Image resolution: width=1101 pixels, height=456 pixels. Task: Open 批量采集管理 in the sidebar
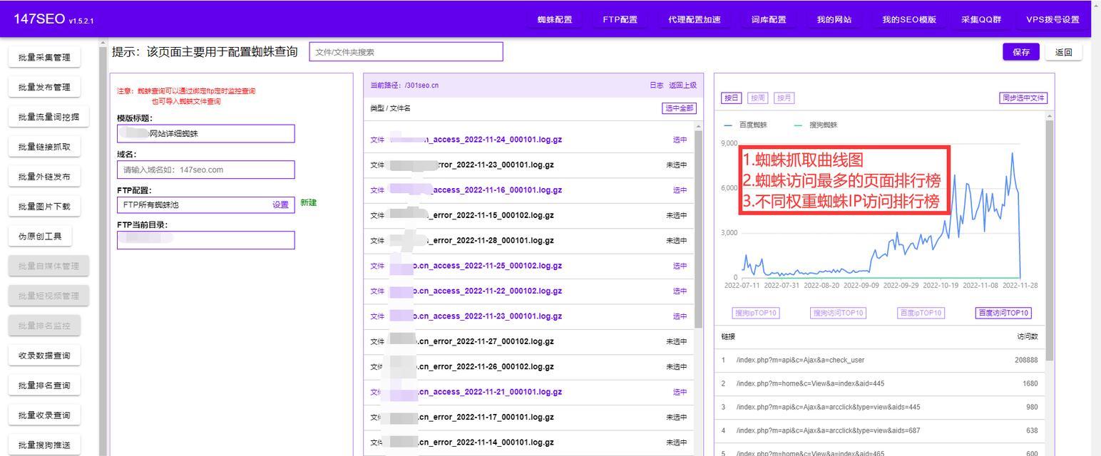tap(44, 58)
